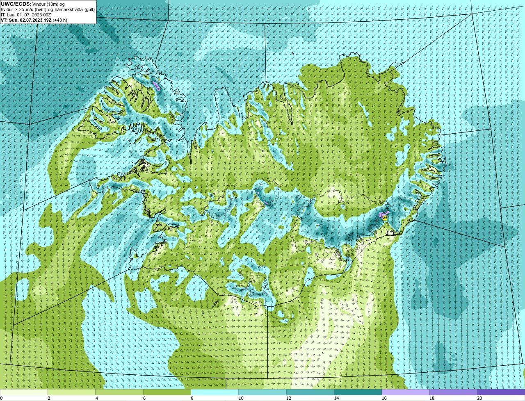Select the deep purple swatch above 20
Screen dimensions: 525x401
501,392
